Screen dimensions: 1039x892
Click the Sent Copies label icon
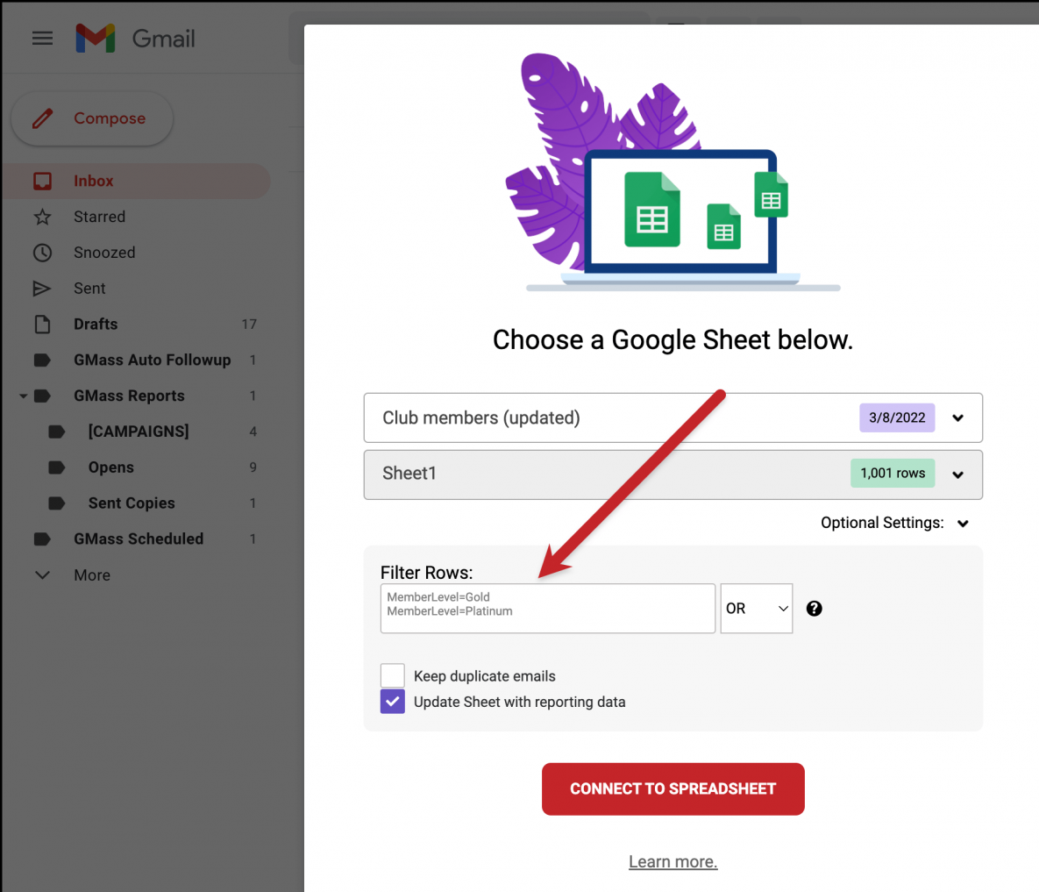(x=57, y=503)
